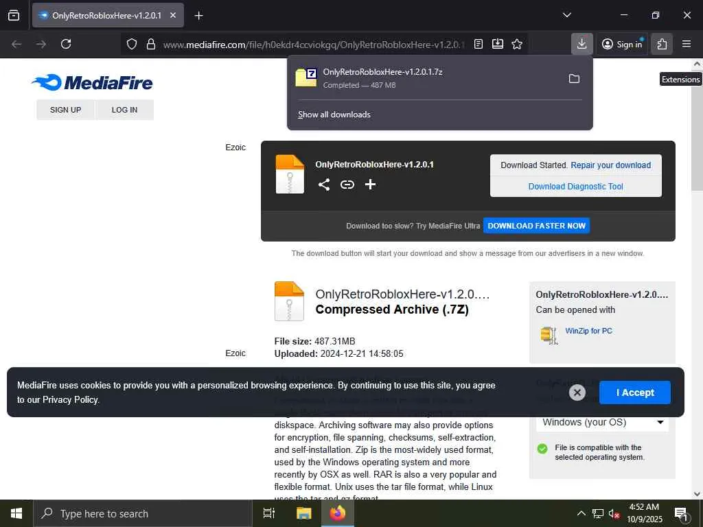Click the green compatibility checkmark icon
Screen dimensions: 703x527
[542, 449]
